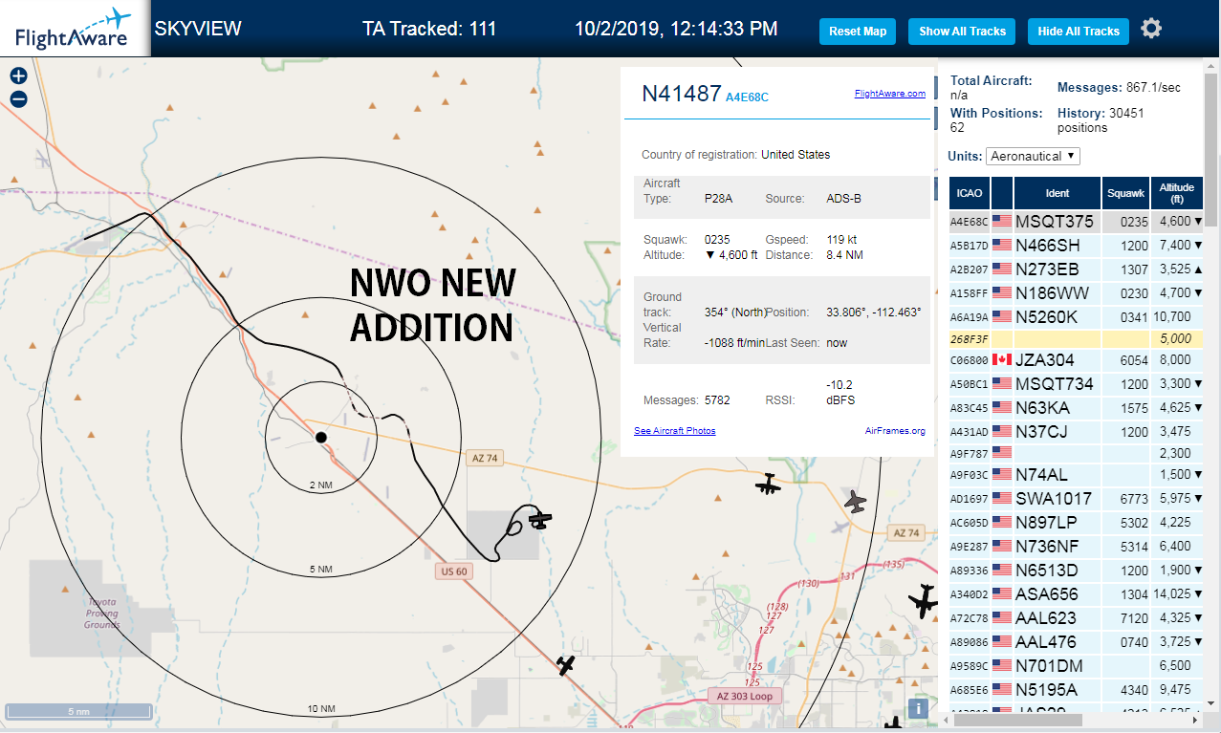The image size is (1221, 733).
Task: Click the SKYVIEW title text
Action: click(x=198, y=29)
